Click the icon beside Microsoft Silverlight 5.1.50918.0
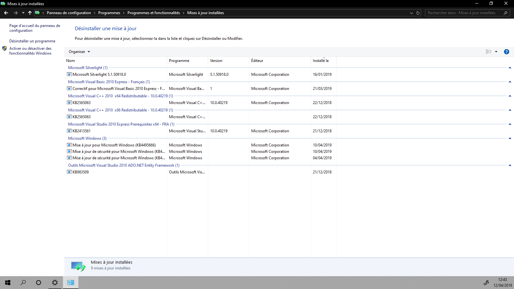 point(69,74)
